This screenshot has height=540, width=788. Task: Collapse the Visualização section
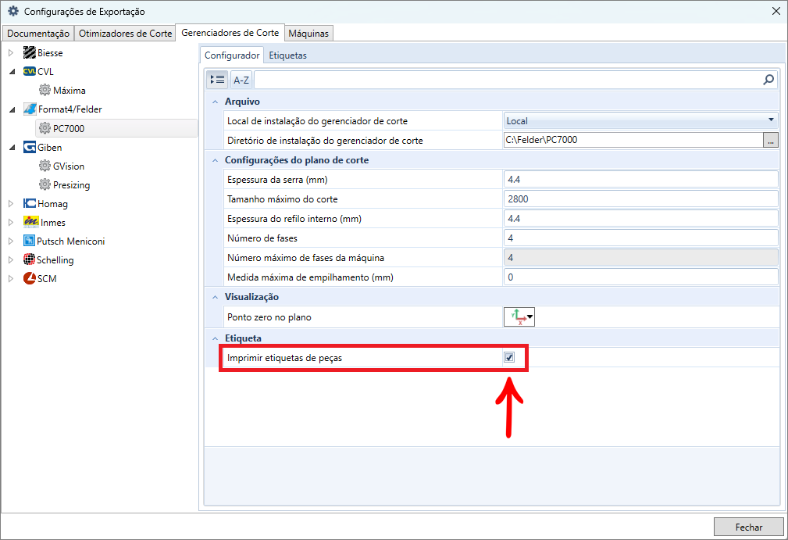point(215,297)
